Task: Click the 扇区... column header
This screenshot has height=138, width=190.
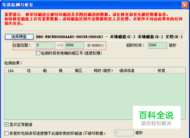Action: coord(81,71)
